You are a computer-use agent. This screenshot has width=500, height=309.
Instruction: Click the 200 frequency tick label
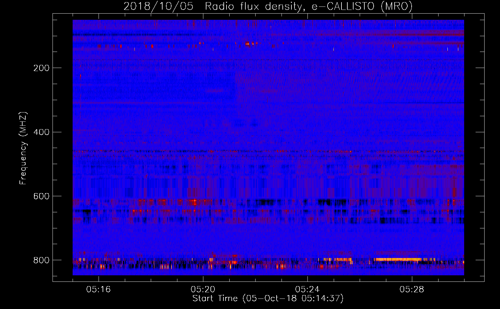(41, 68)
